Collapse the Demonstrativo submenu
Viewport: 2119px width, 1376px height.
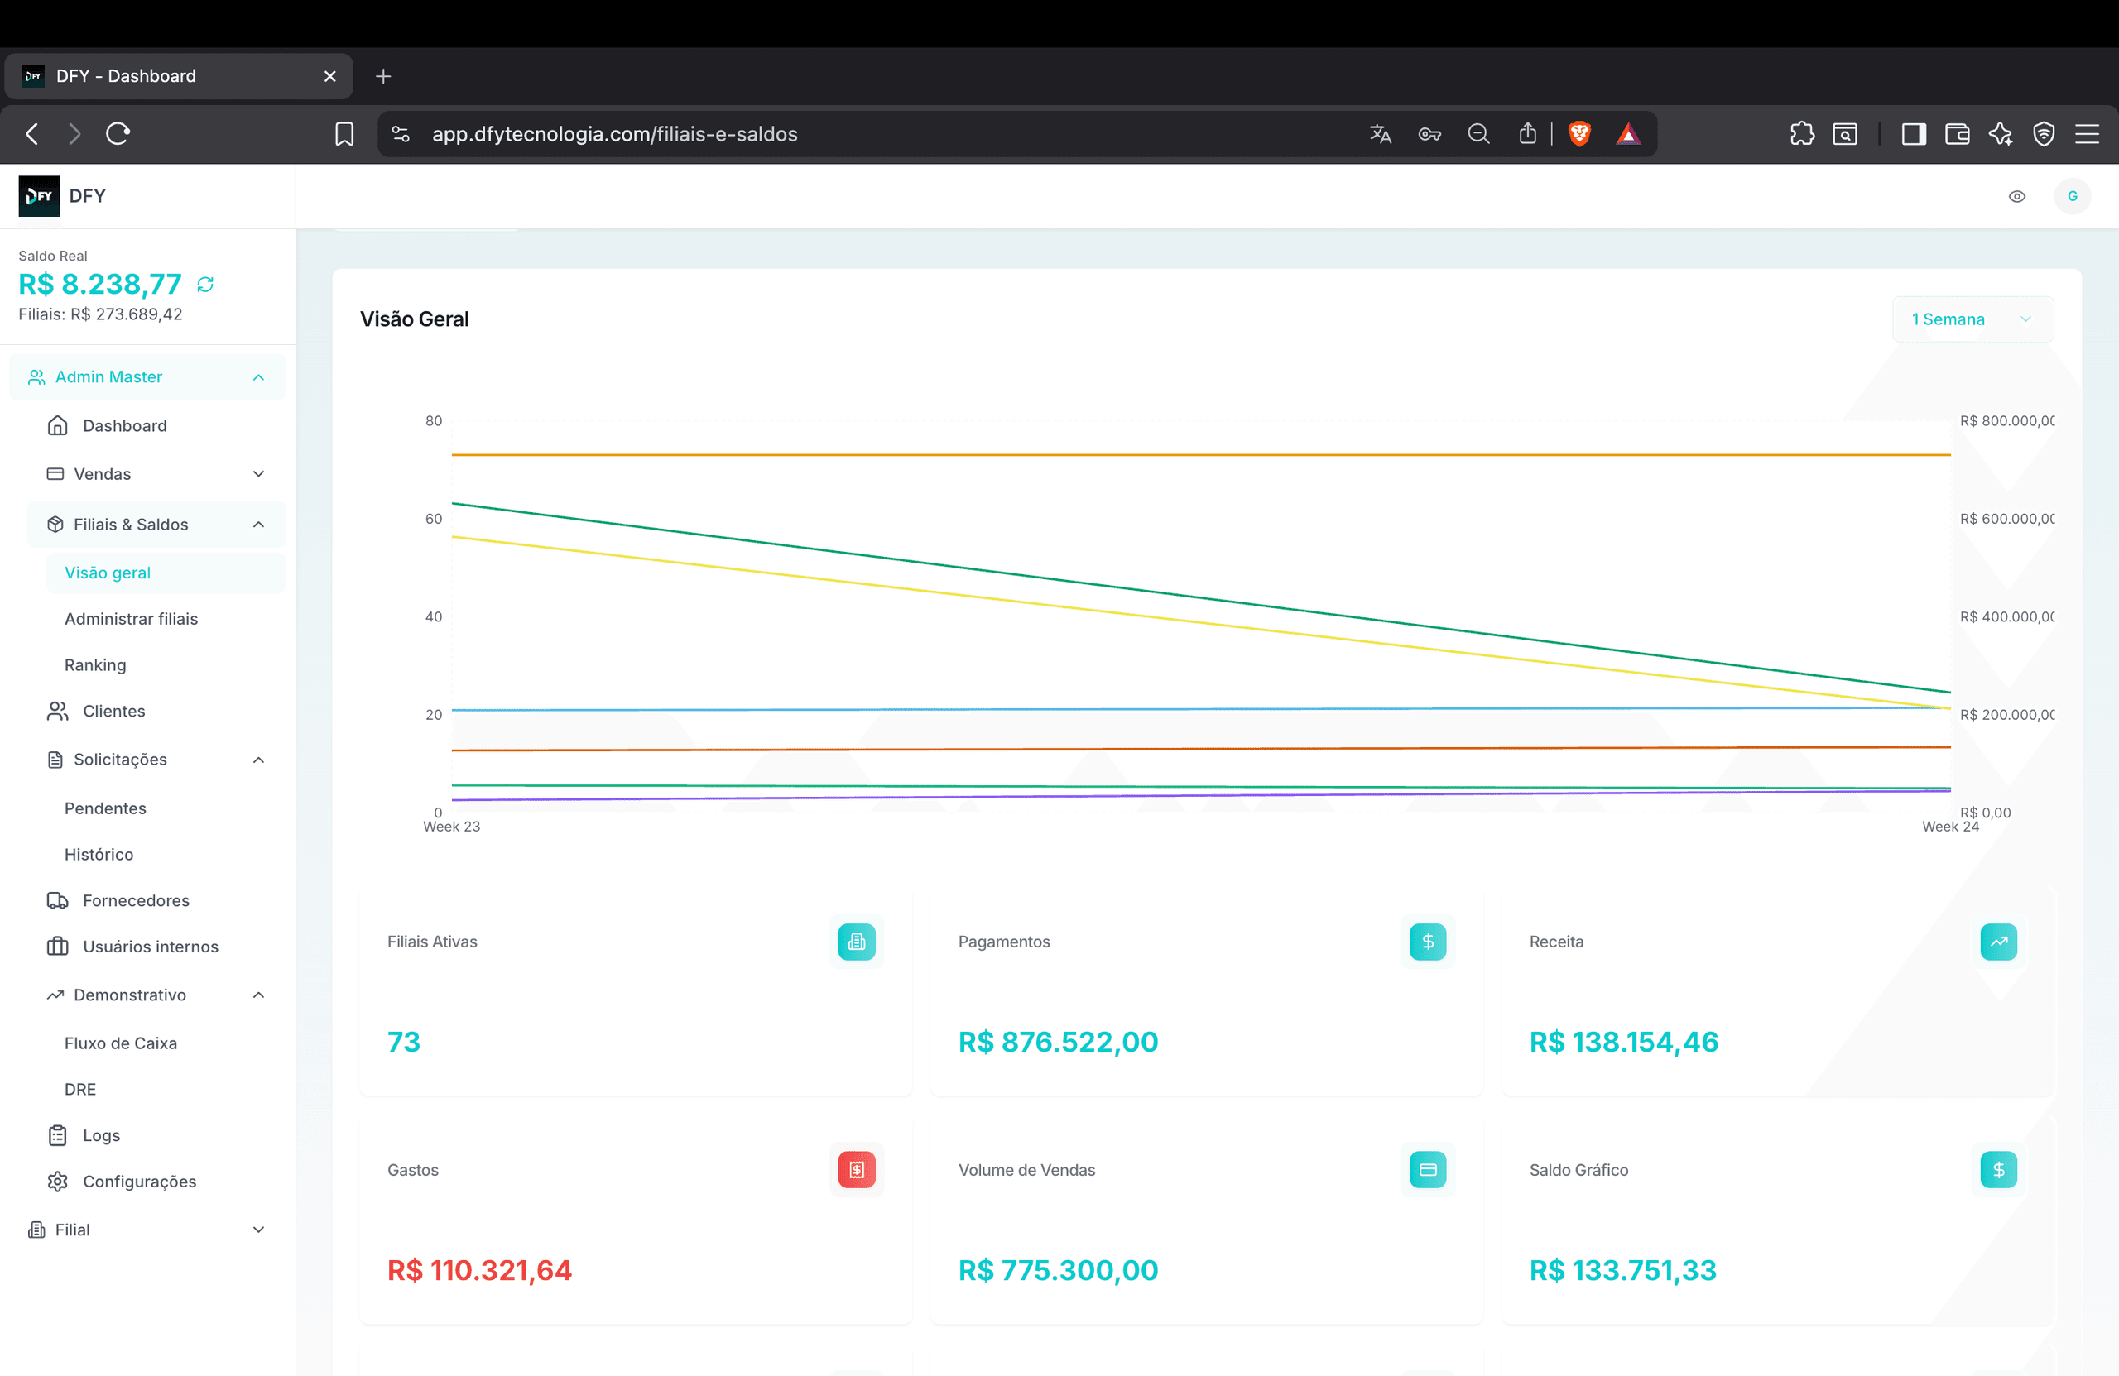pos(156,995)
